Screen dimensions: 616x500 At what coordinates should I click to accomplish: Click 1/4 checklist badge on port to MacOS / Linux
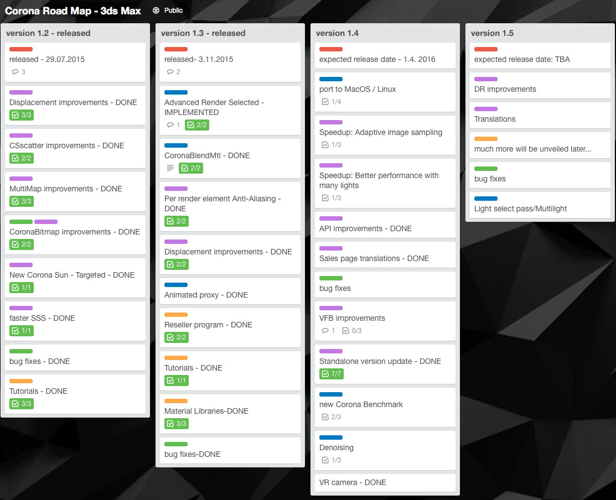331,102
